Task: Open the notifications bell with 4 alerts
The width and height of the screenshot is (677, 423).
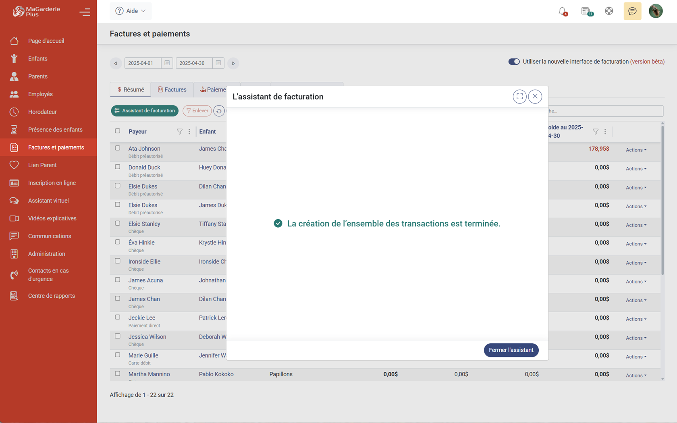Action: 562,11
